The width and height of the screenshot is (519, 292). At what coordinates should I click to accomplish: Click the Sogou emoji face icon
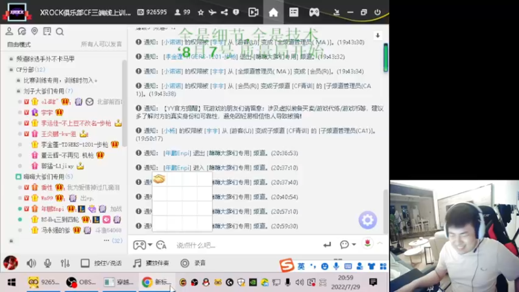(325, 266)
